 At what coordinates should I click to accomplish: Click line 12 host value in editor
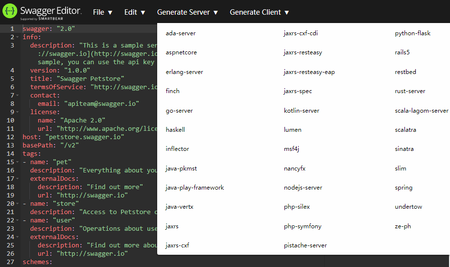click(85, 137)
